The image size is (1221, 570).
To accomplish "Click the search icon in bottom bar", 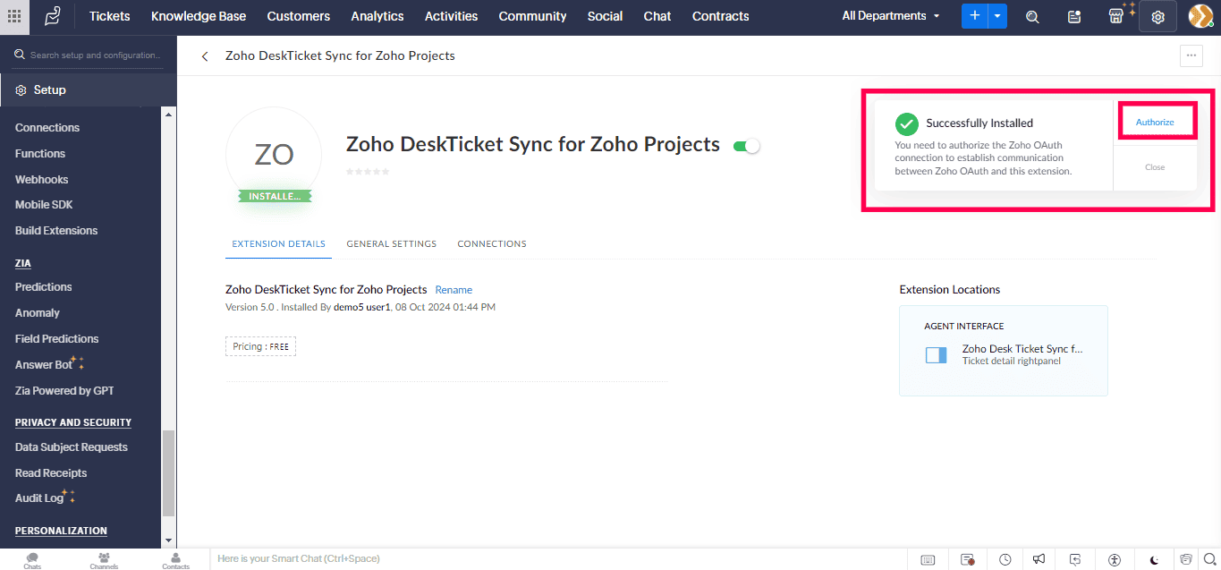I will [1209, 560].
